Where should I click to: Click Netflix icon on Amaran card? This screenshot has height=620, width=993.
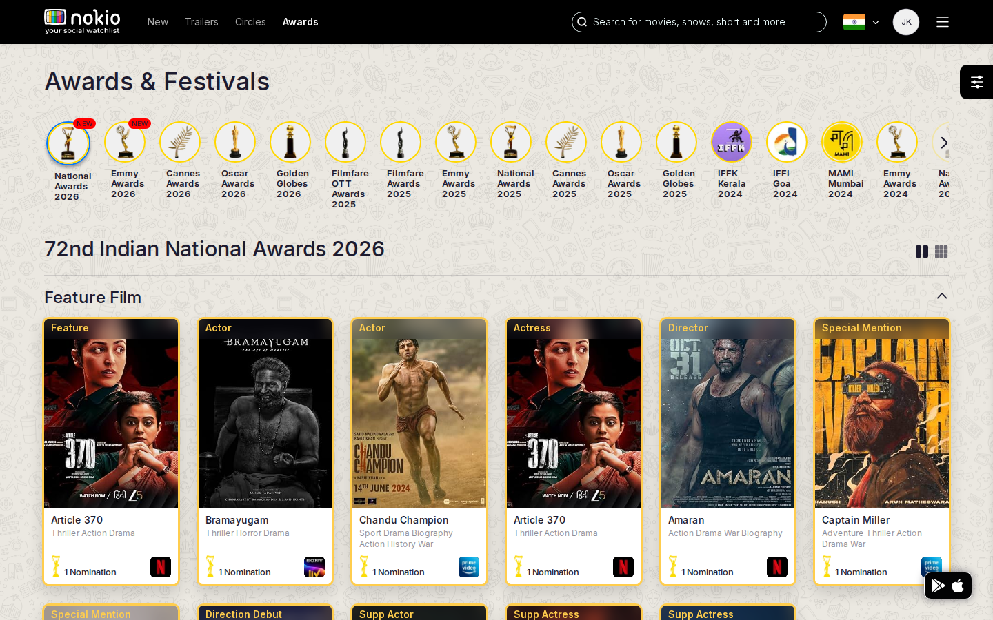pos(777,567)
